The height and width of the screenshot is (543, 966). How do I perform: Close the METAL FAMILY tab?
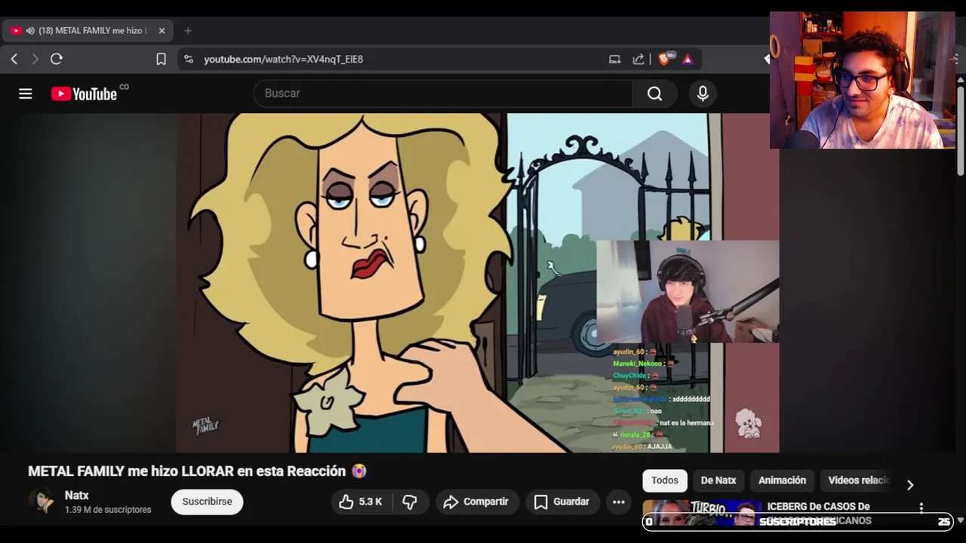[162, 31]
